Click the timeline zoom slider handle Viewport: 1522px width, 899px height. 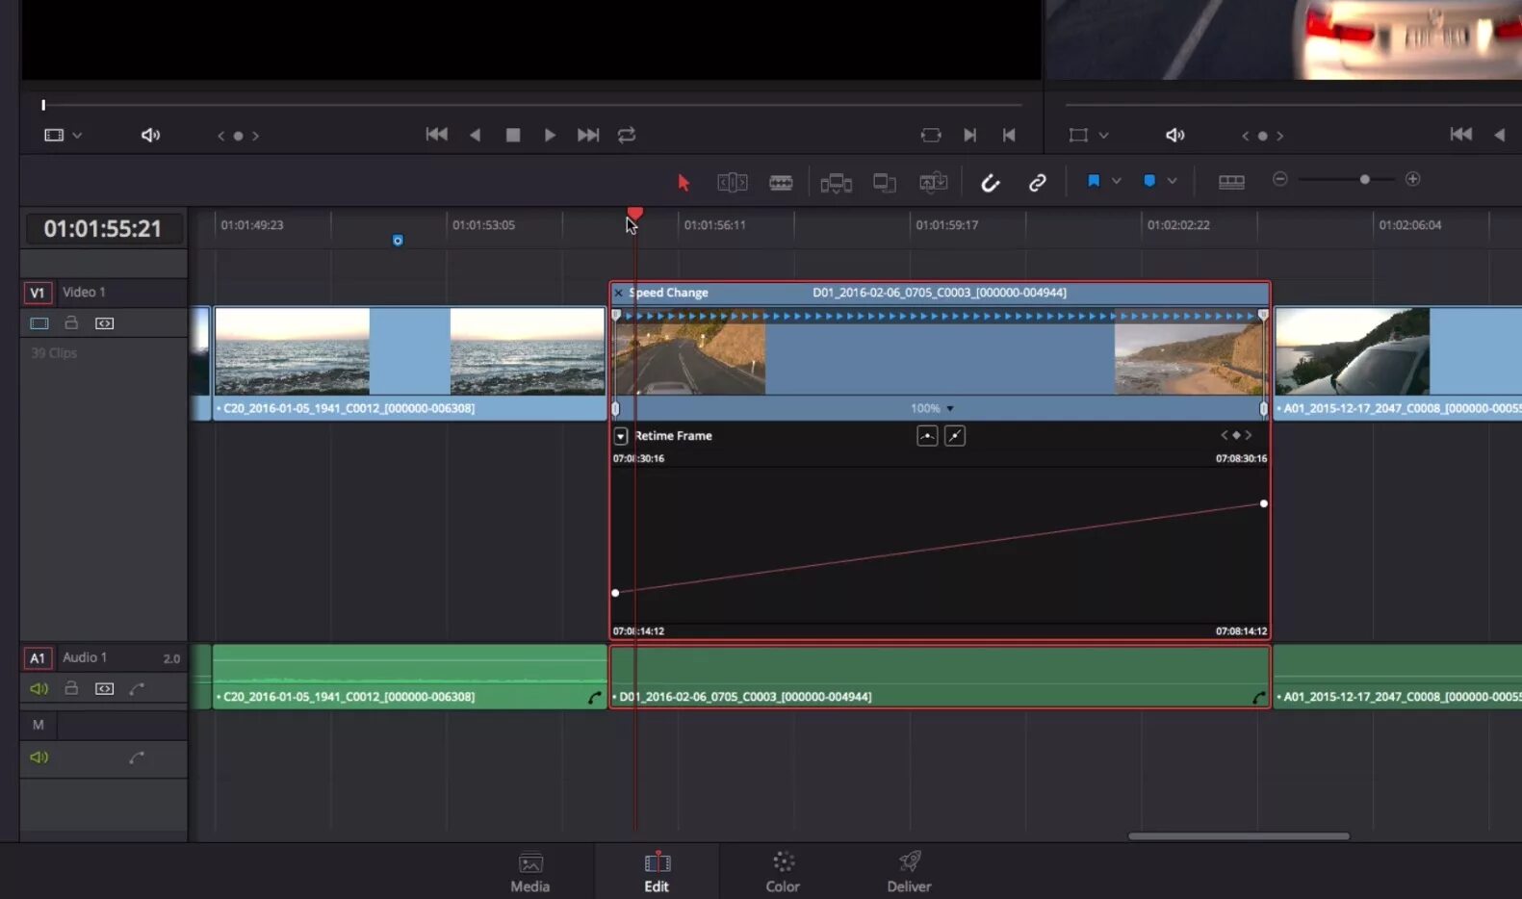[1364, 180]
